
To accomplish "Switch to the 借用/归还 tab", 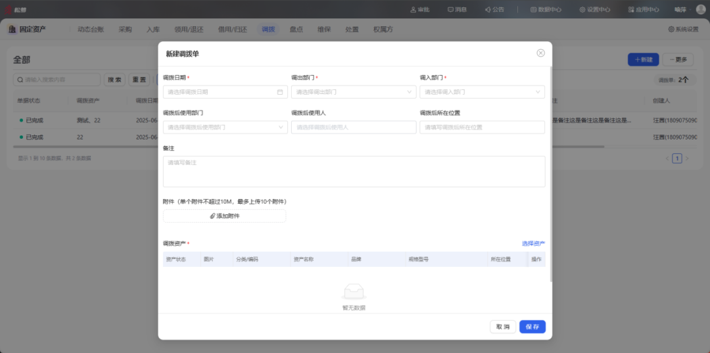I will (x=233, y=30).
